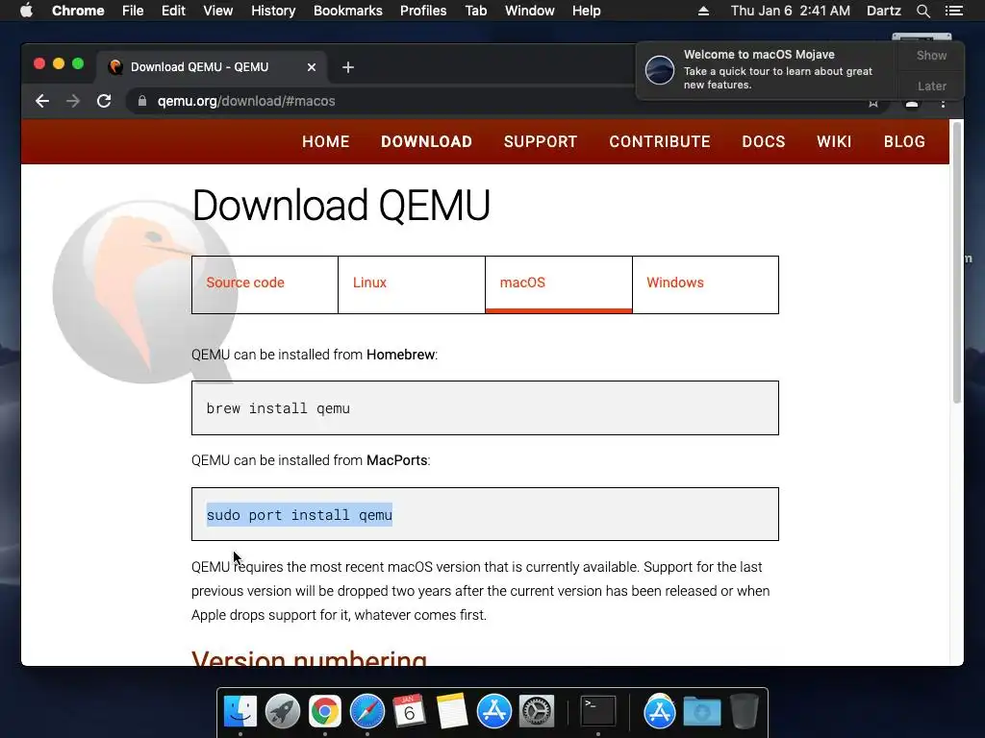Open Launchpad rocket in Dock
Image resolution: width=985 pixels, height=738 pixels.
pos(283,712)
